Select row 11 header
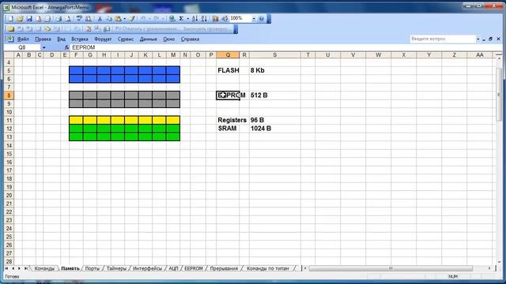This screenshot has height=284, width=506. [x=9, y=121]
